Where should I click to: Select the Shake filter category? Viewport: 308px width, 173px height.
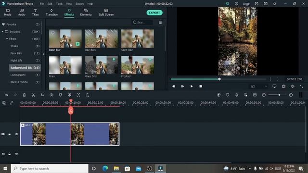pos(14,46)
